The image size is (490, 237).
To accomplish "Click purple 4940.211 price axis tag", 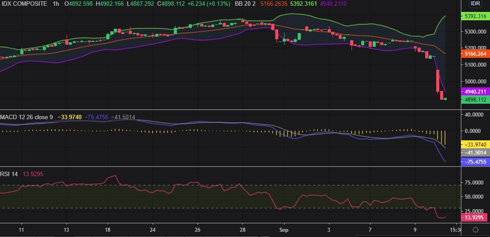I will [475, 92].
